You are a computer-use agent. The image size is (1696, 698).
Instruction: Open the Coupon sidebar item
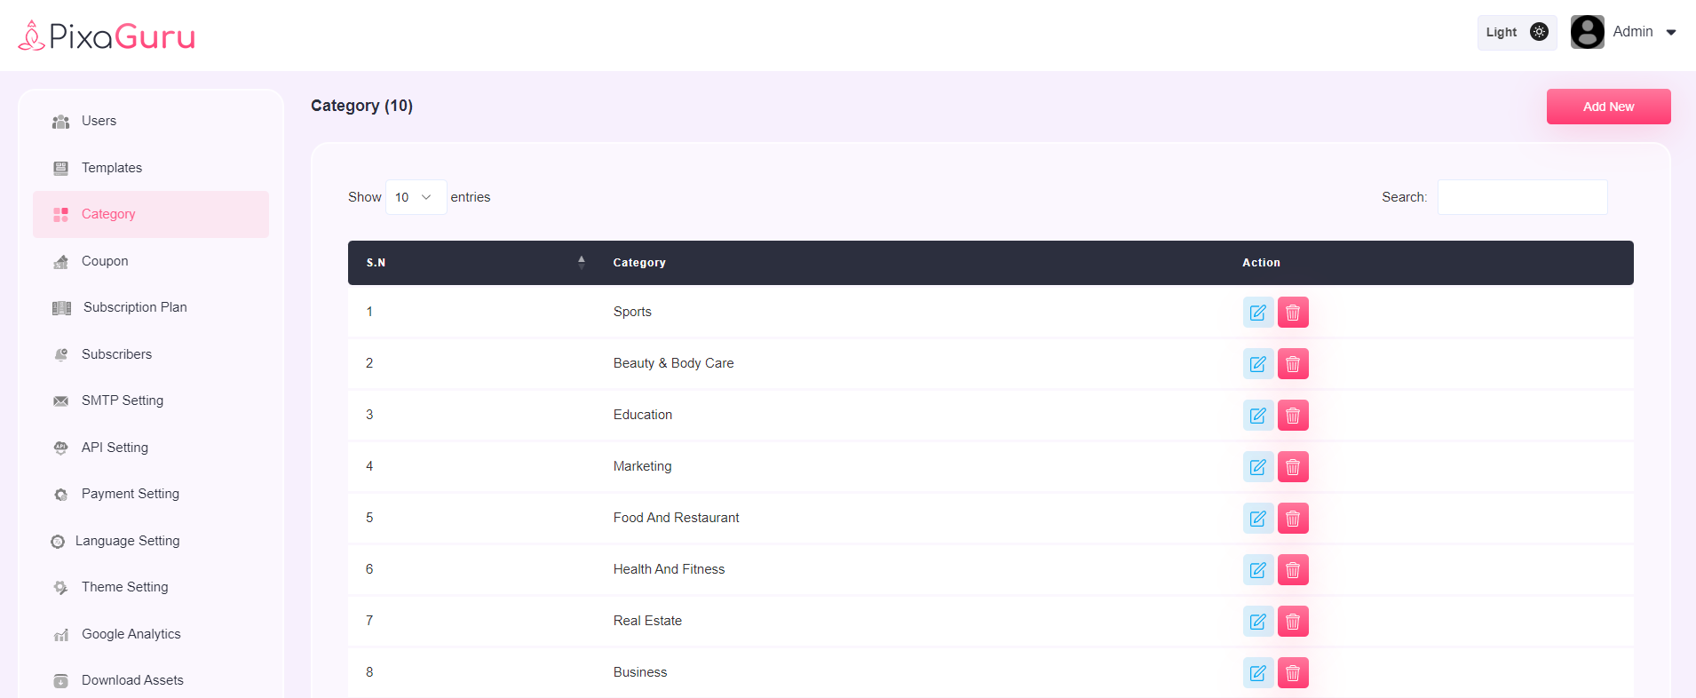[151, 261]
